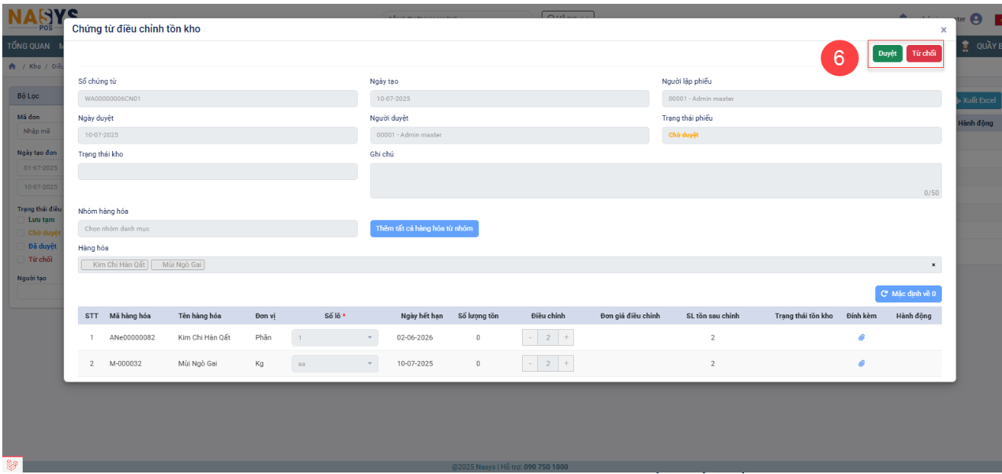Click the plus stepper for Kim Chi Hàn Qất
The image size is (1002, 474).
point(566,337)
